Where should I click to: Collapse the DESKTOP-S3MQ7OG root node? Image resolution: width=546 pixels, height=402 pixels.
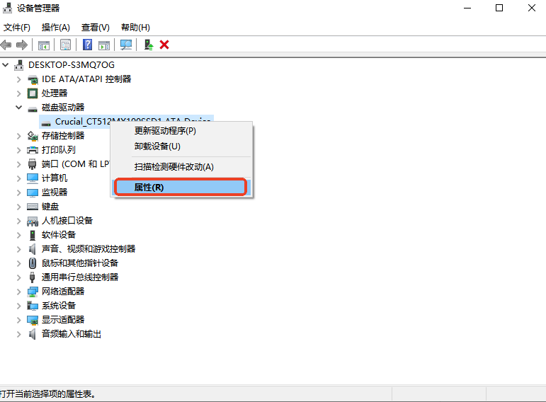tap(6, 65)
